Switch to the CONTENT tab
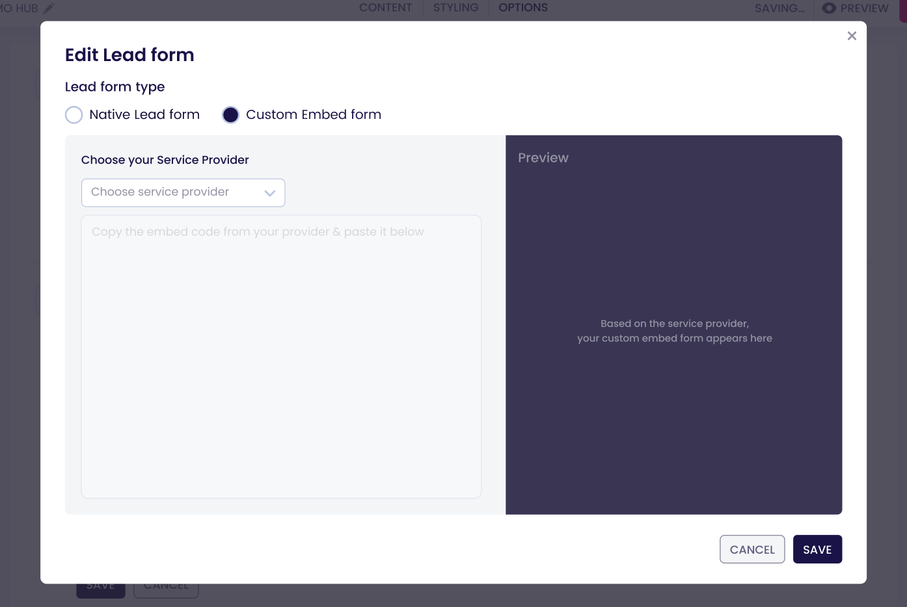 385,8
